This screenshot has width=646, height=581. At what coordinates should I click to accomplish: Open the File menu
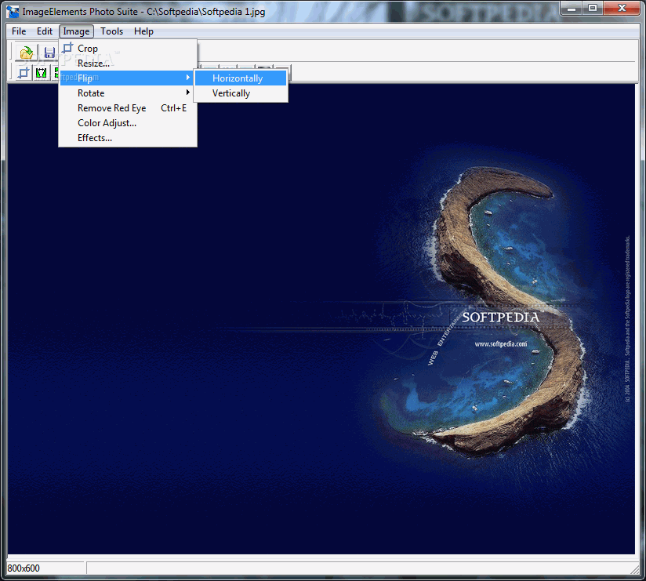(x=19, y=31)
